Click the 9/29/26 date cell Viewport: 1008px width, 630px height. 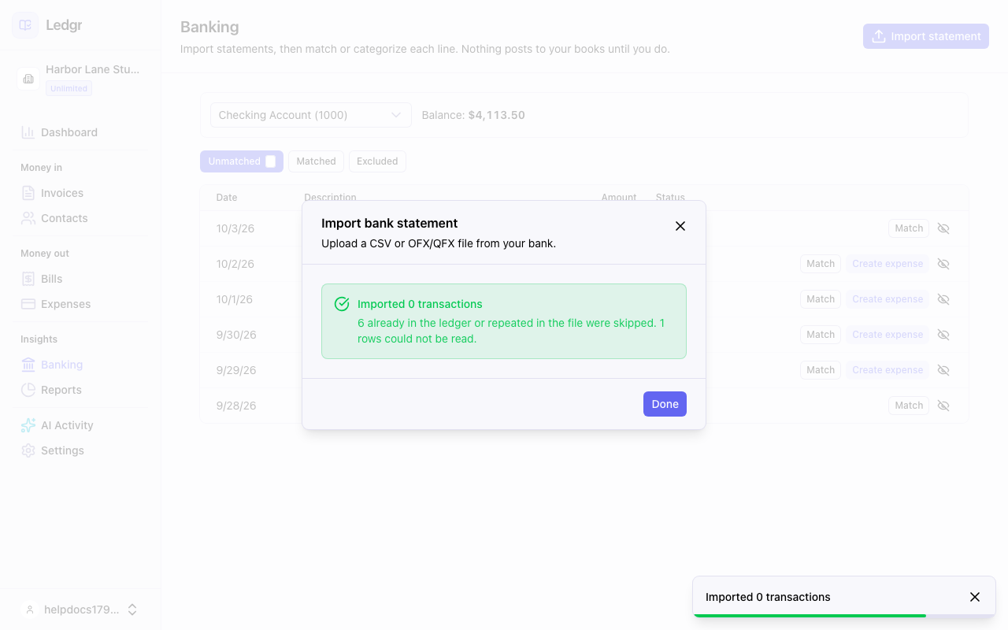click(x=235, y=370)
